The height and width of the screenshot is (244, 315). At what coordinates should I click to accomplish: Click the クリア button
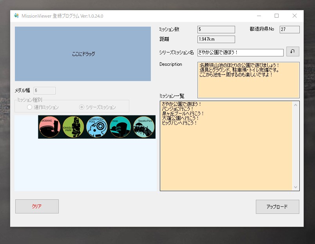(37, 206)
